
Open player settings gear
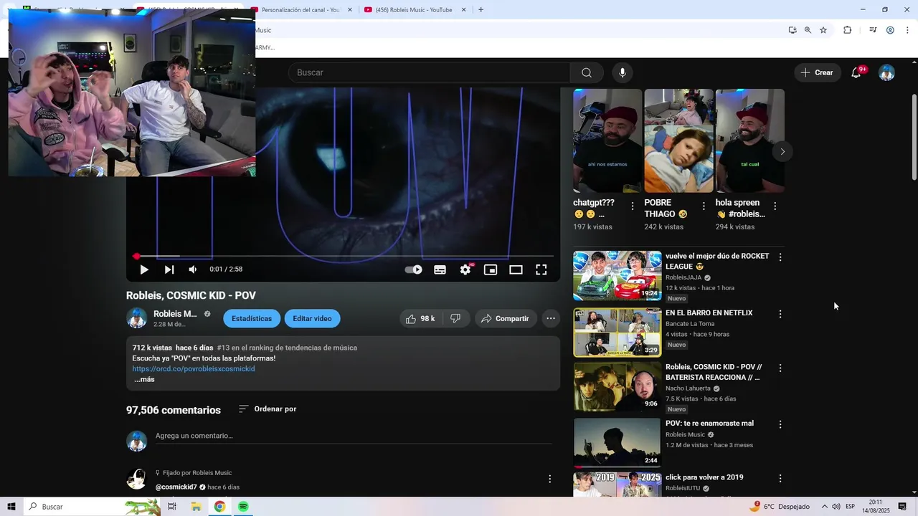tap(465, 269)
